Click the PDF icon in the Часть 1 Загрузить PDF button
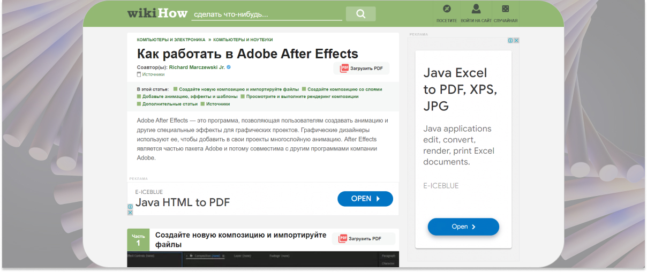The image size is (647, 272). [x=343, y=239]
